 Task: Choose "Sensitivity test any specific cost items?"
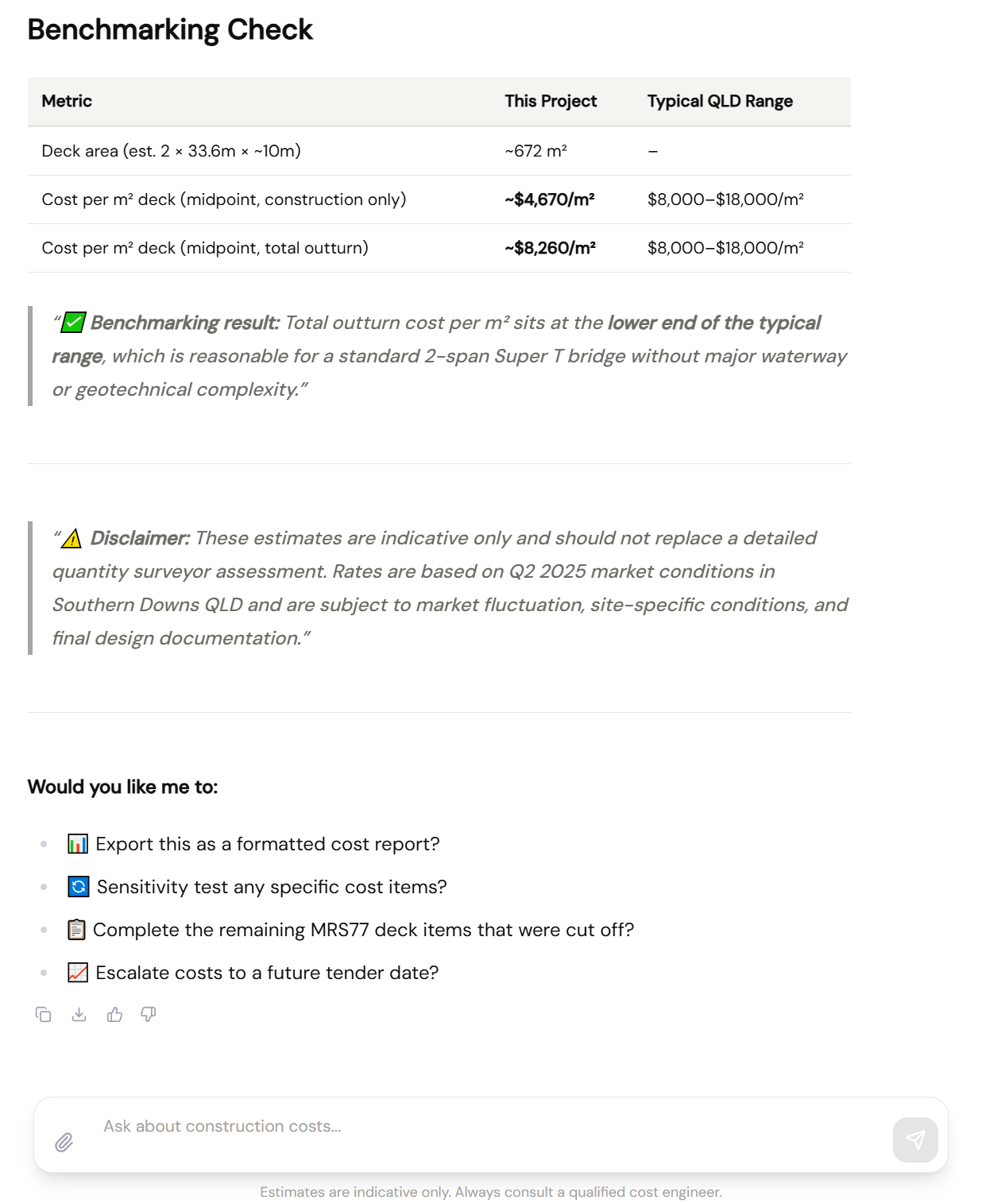(x=272, y=887)
